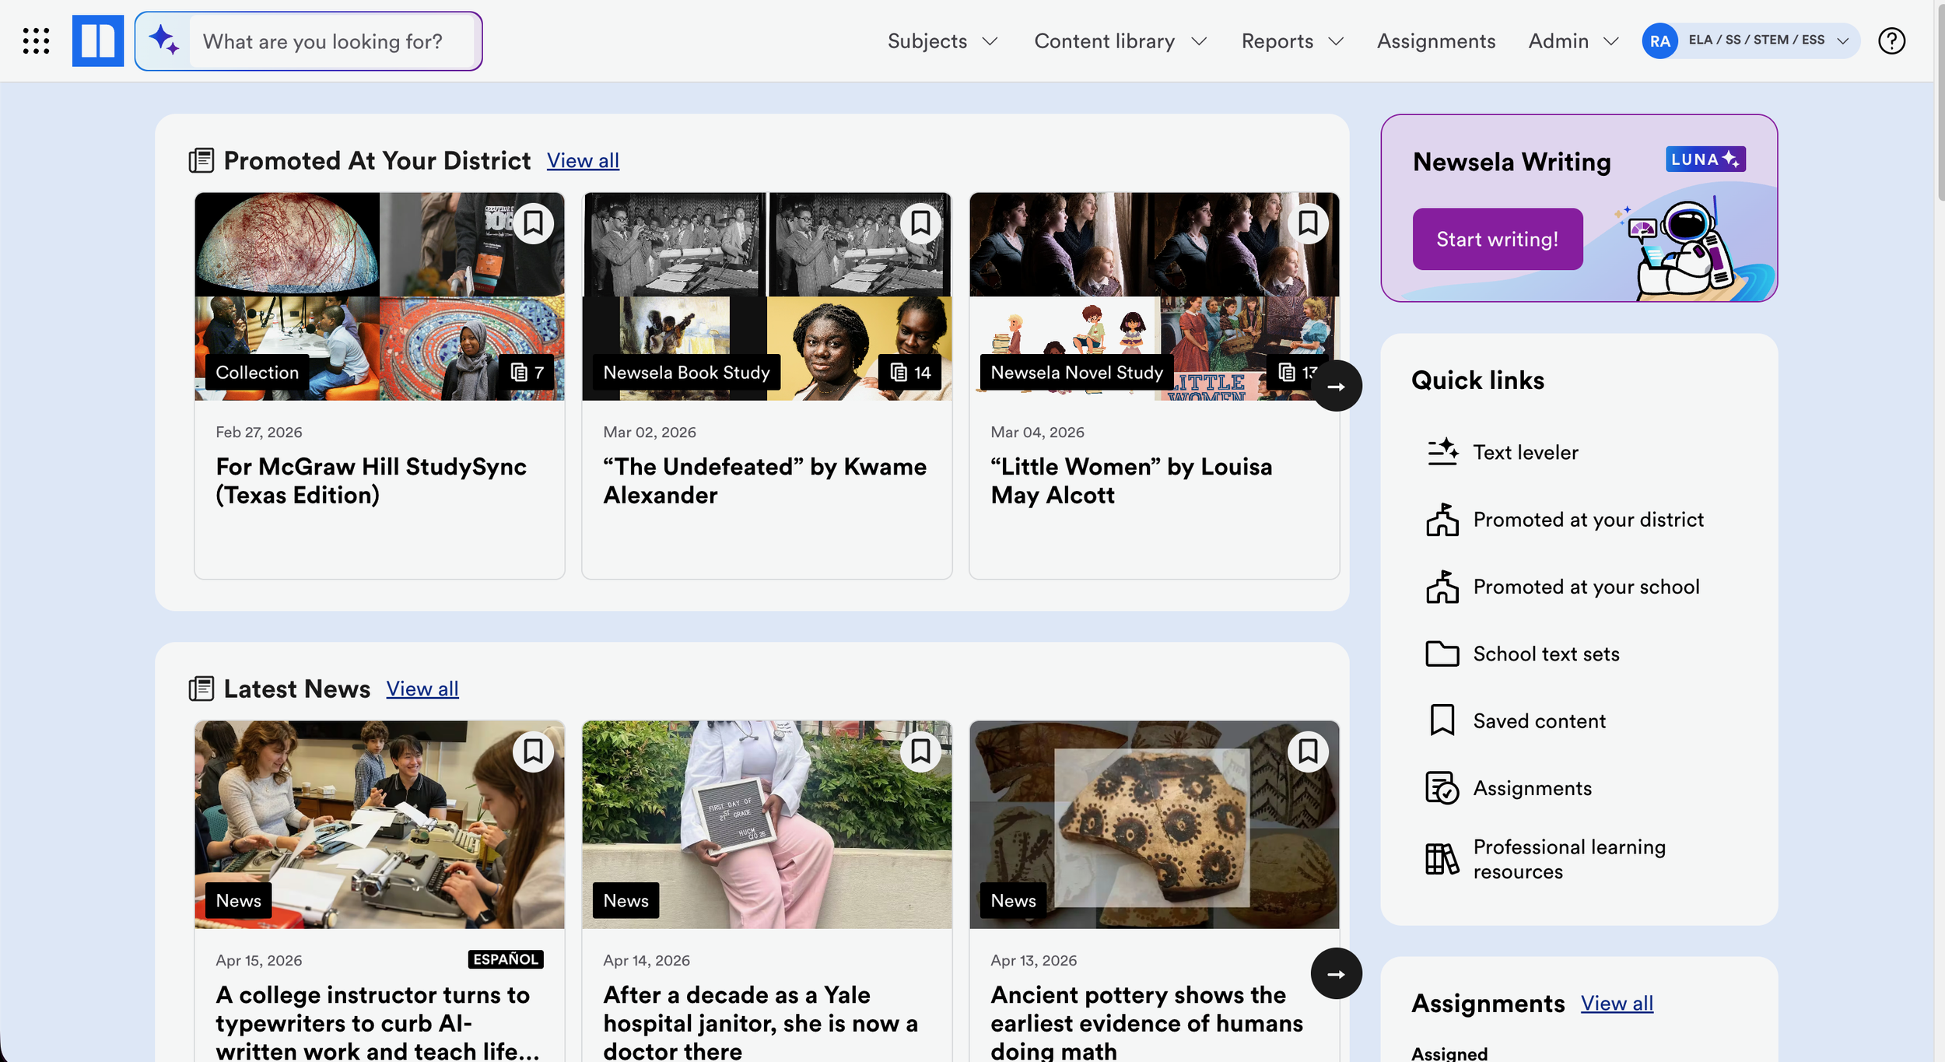This screenshot has height=1062, width=1945.
Task: Open Text leveler quick link
Action: pos(1525,452)
